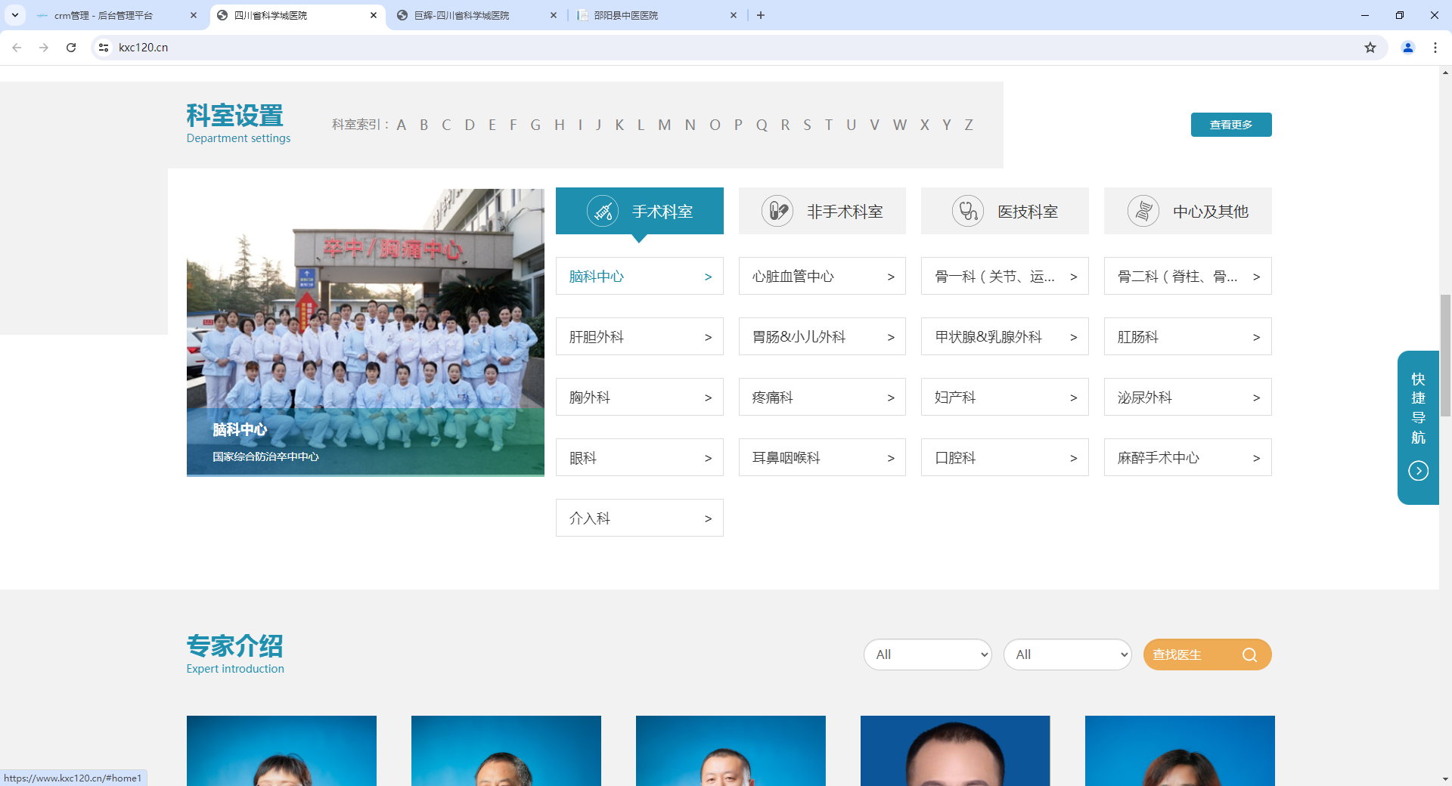
Task: Open the 胸外科 department
Action: (640, 397)
